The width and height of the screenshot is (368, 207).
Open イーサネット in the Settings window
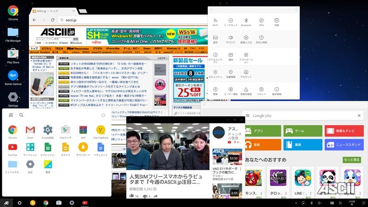click(230, 22)
